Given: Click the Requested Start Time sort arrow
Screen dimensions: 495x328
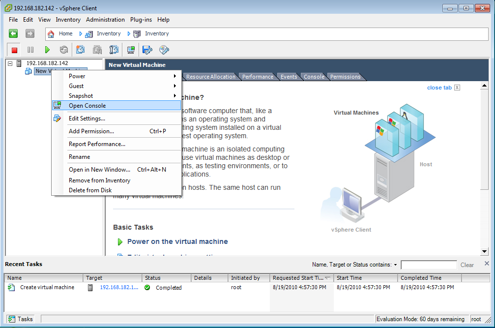Looking at the screenshot, I should (x=328, y=278).
